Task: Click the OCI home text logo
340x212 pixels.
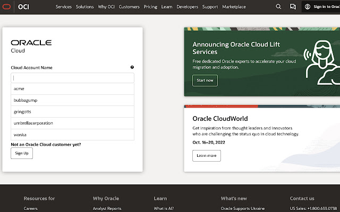Action: coord(23,7)
